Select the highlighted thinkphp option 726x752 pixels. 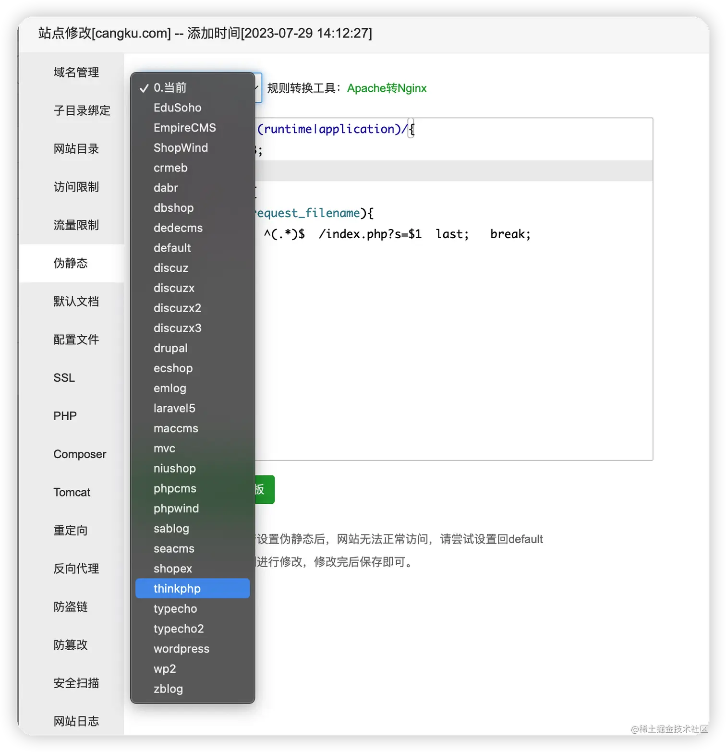(193, 588)
